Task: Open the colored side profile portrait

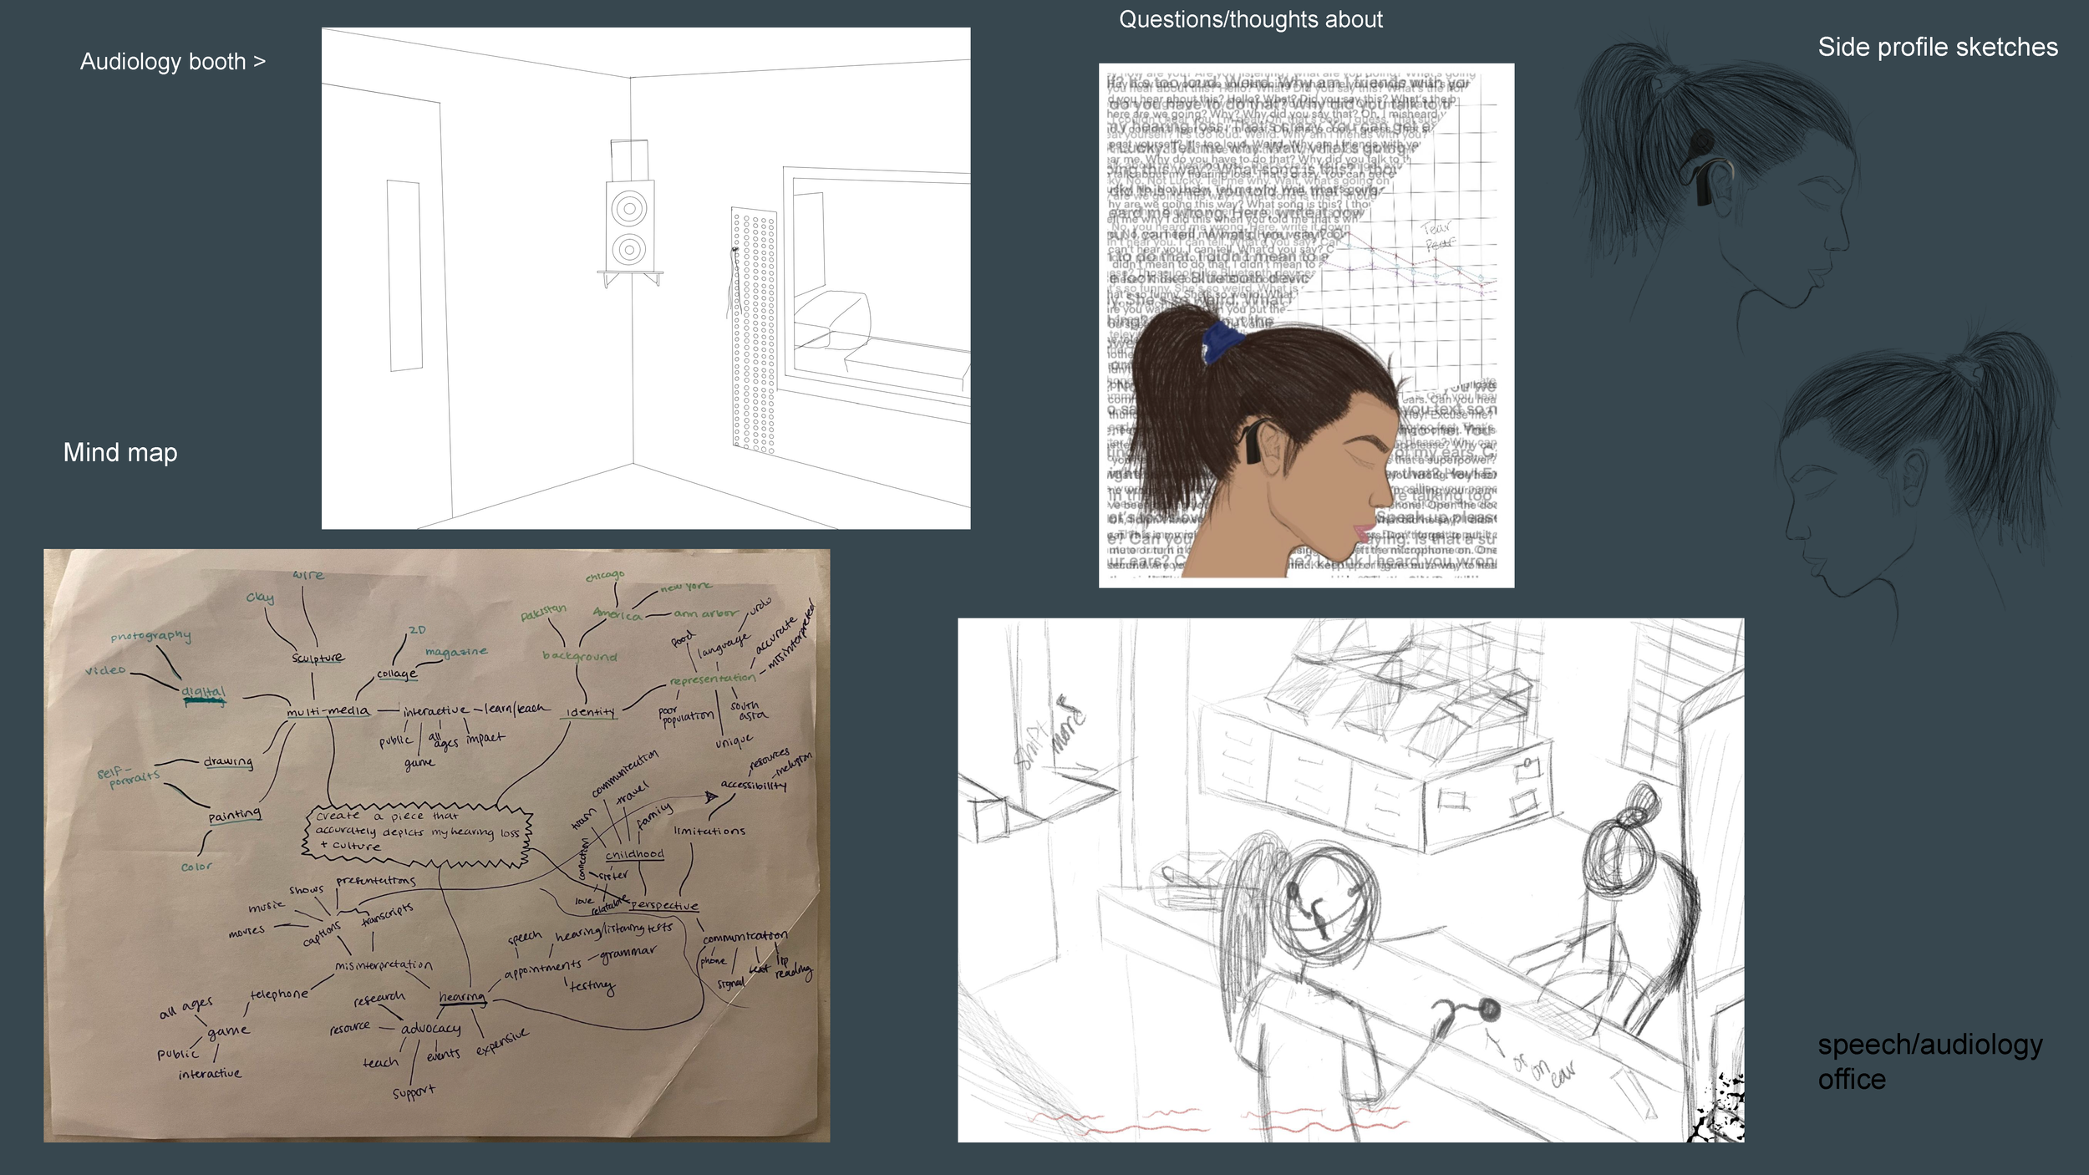Action: 1305,326
